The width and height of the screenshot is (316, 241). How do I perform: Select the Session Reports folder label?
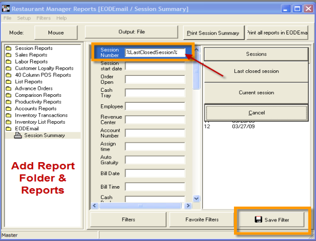pyautogui.click(x=34, y=48)
